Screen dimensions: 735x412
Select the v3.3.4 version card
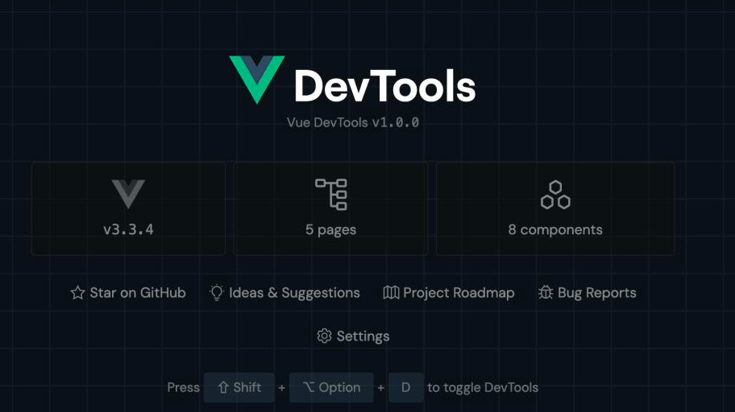click(x=128, y=208)
